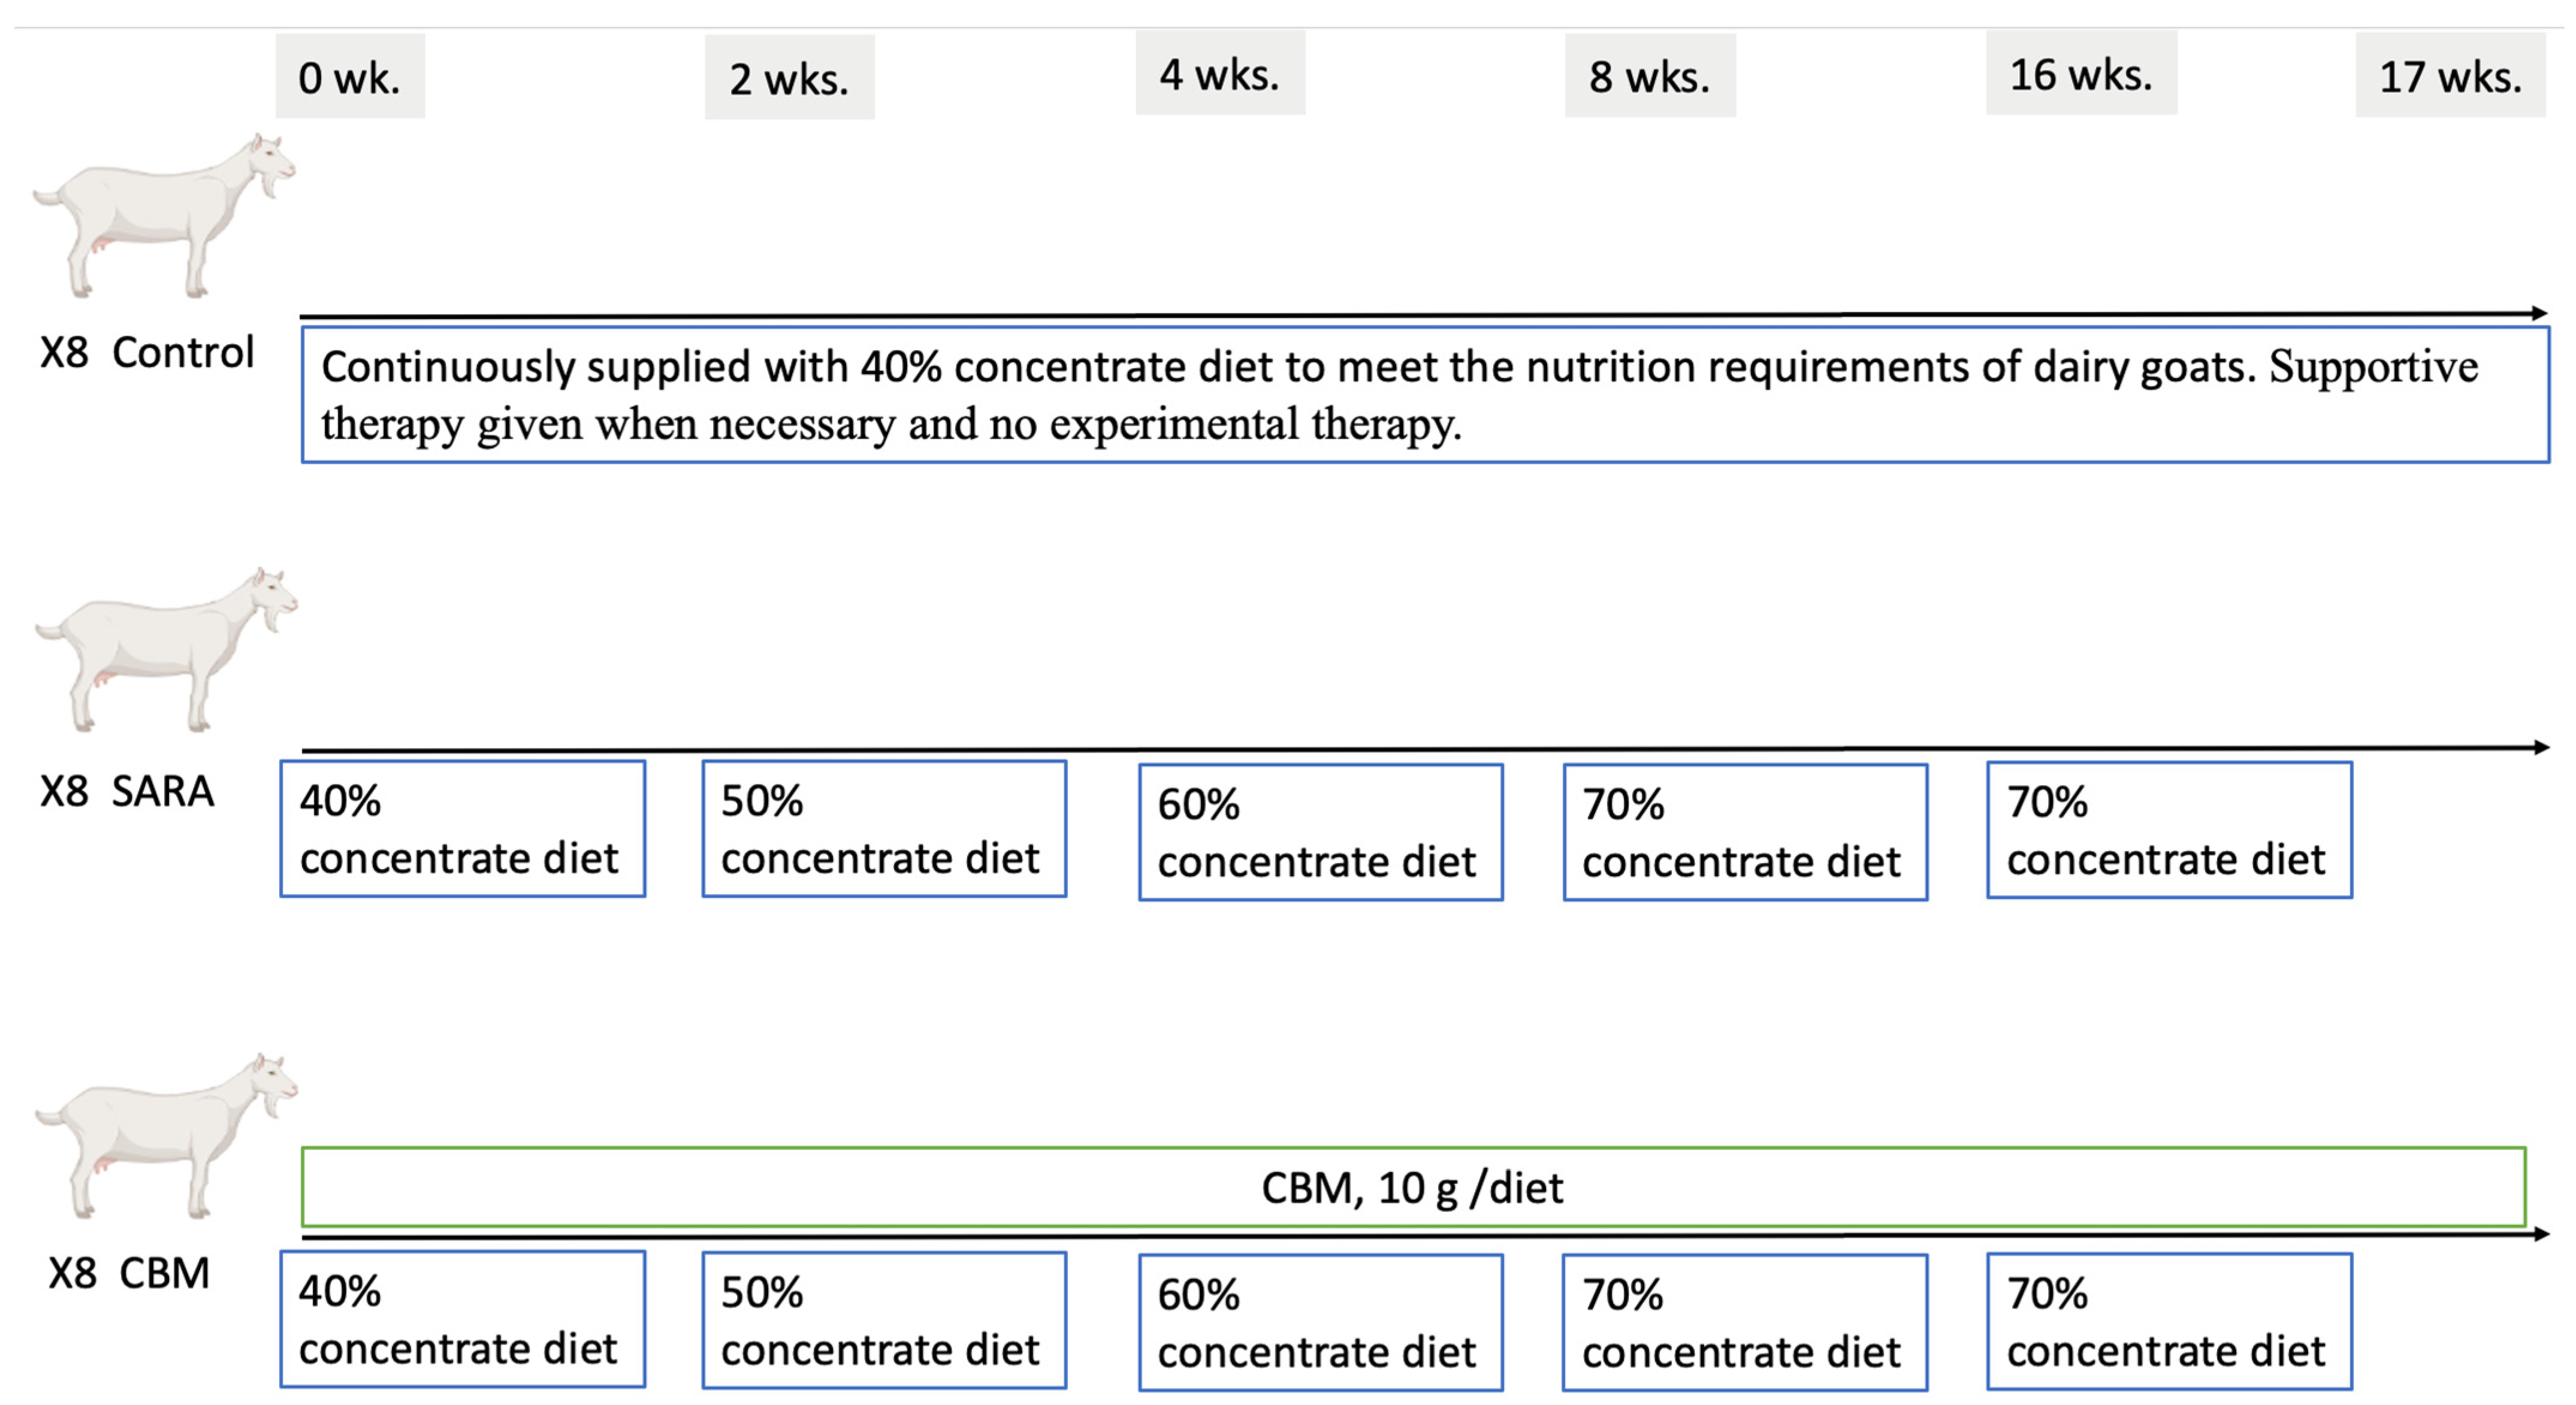Click the X8 CBM group label
Screen dimensions: 2576x1405
[x=129, y=1273]
